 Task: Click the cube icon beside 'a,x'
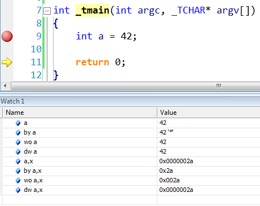point(18,162)
